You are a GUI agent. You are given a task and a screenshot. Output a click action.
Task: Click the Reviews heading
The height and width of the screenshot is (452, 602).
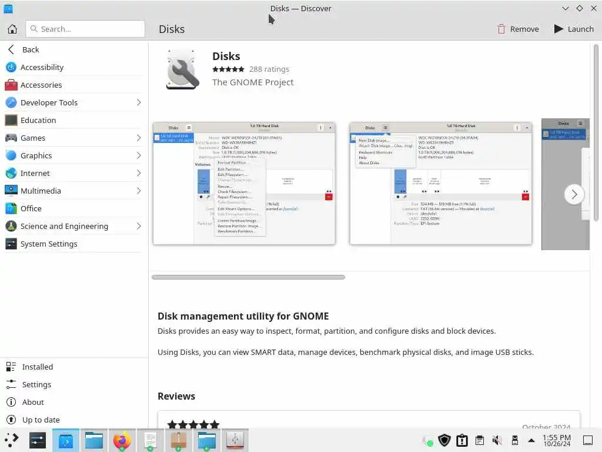pyautogui.click(x=176, y=396)
